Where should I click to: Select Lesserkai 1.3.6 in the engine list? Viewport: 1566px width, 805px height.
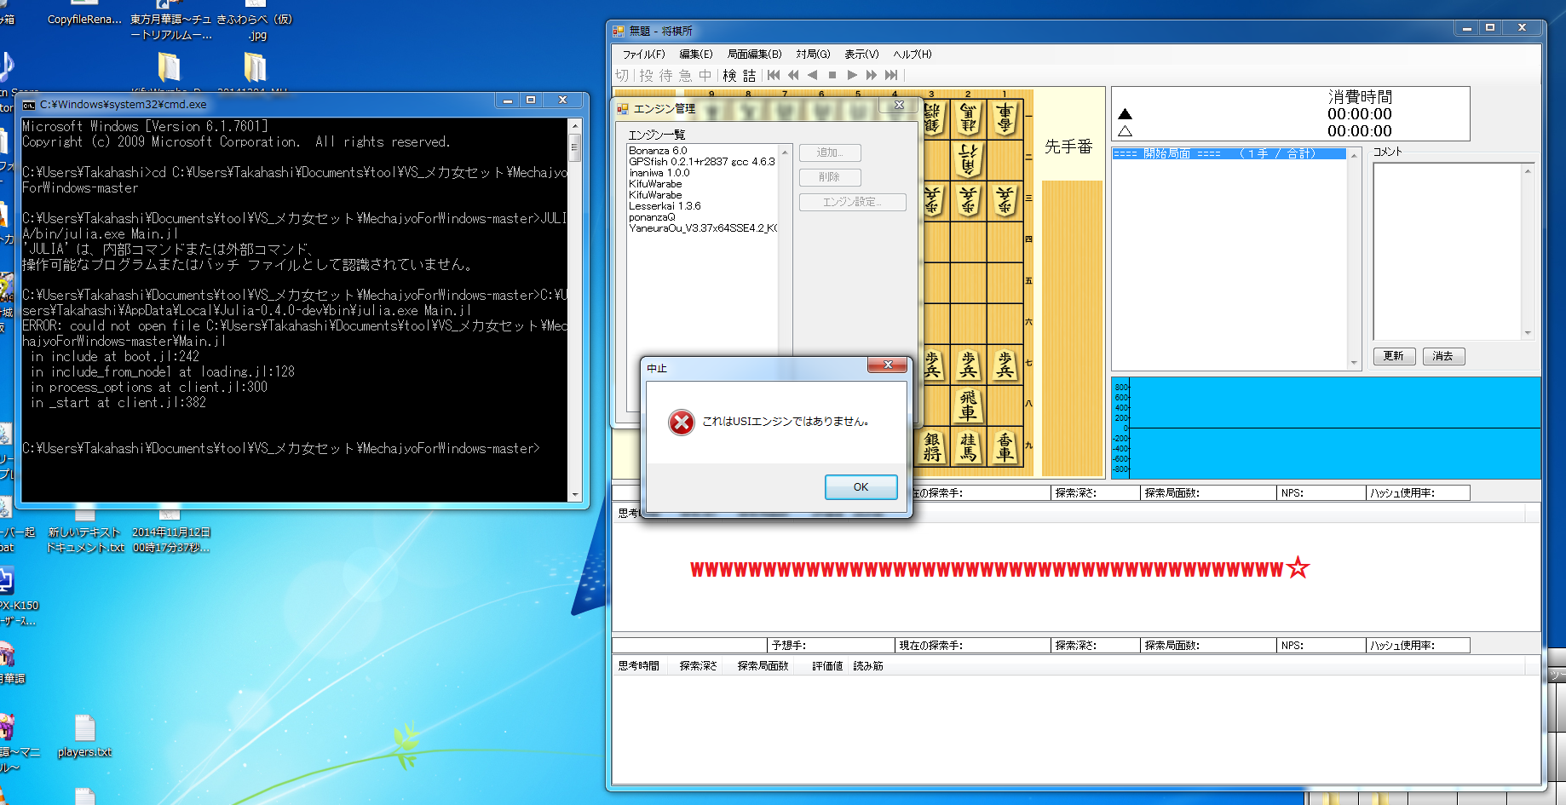point(665,206)
